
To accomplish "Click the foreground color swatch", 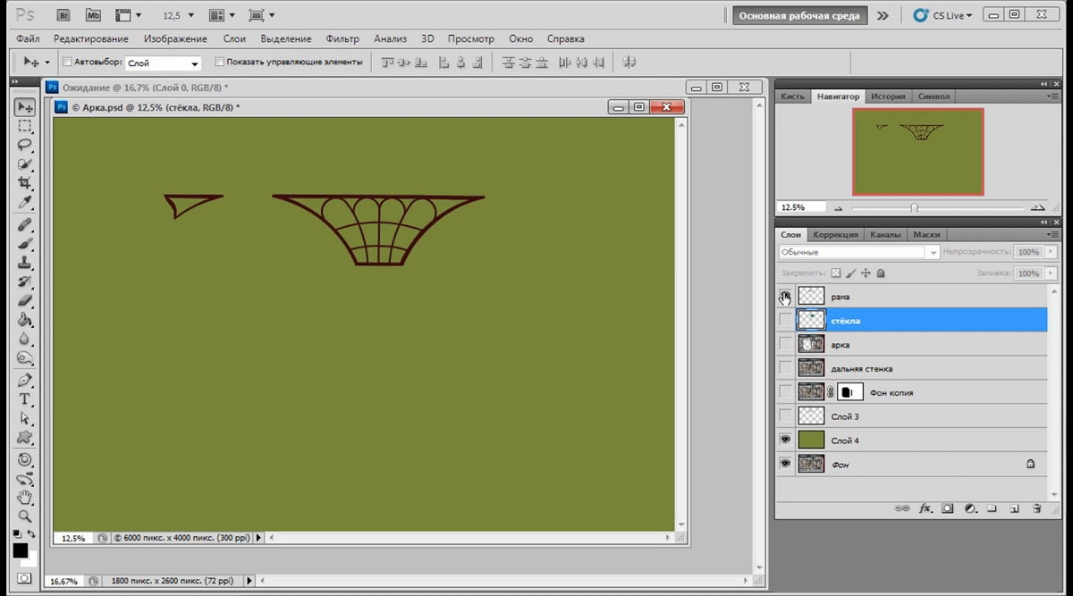I will [x=20, y=550].
